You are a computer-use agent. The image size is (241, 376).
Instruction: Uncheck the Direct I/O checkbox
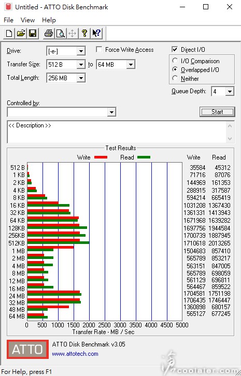(x=175, y=49)
